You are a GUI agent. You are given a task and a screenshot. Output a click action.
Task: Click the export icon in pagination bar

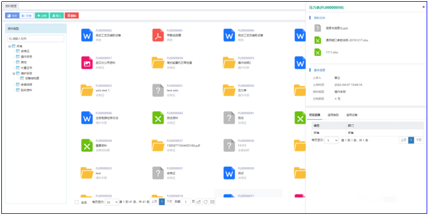click(x=199, y=202)
